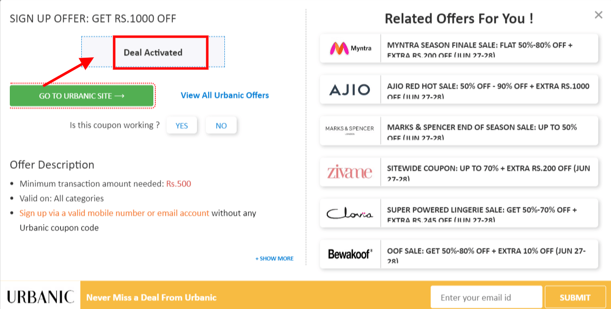Click the highlighted Deal Activated button
Image resolution: width=611 pixels, height=309 pixels.
point(161,52)
